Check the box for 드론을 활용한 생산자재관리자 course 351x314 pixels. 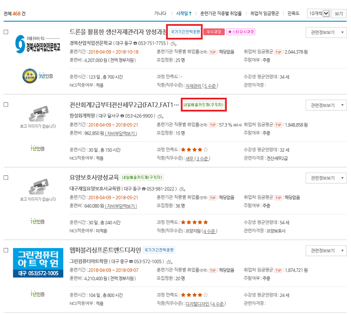[x=6, y=32]
